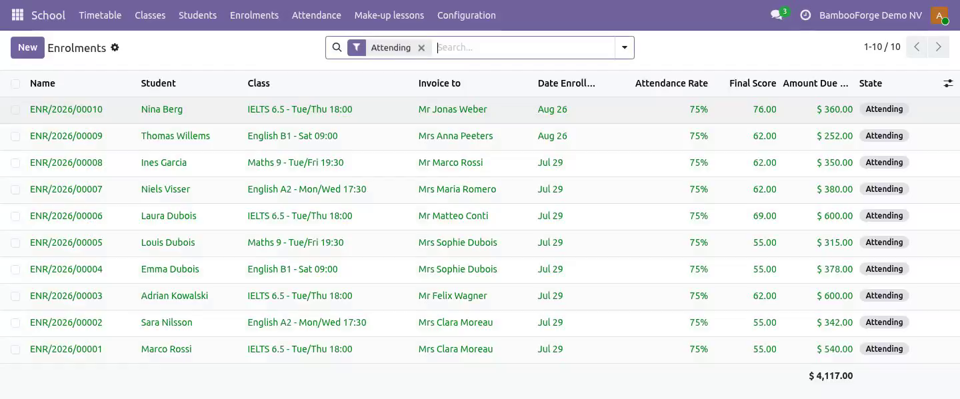
Task: Open the Attendance menu
Action: click(x=317, y=15)
